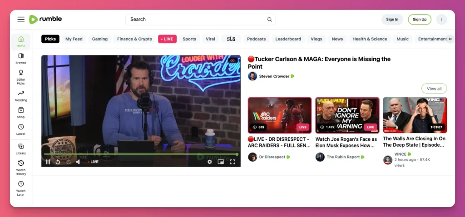Viewport: 465px width, 217px height.
Task: Focus the Search input field
Action: 200,20
